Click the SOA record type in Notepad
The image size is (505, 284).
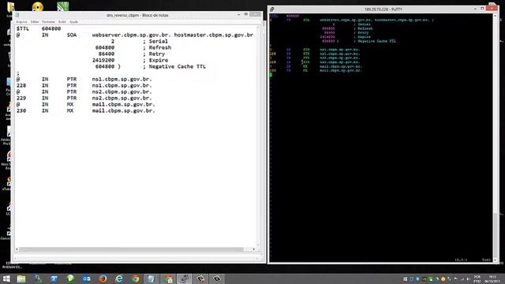[72, 35]
